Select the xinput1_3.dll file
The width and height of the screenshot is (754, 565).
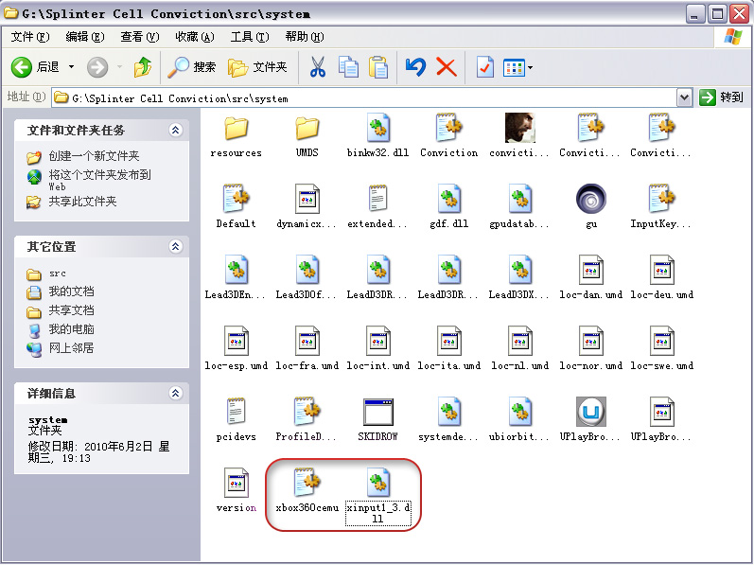pos(377,483)
